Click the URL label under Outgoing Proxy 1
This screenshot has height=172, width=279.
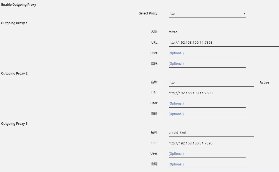(x=155, y=42)
